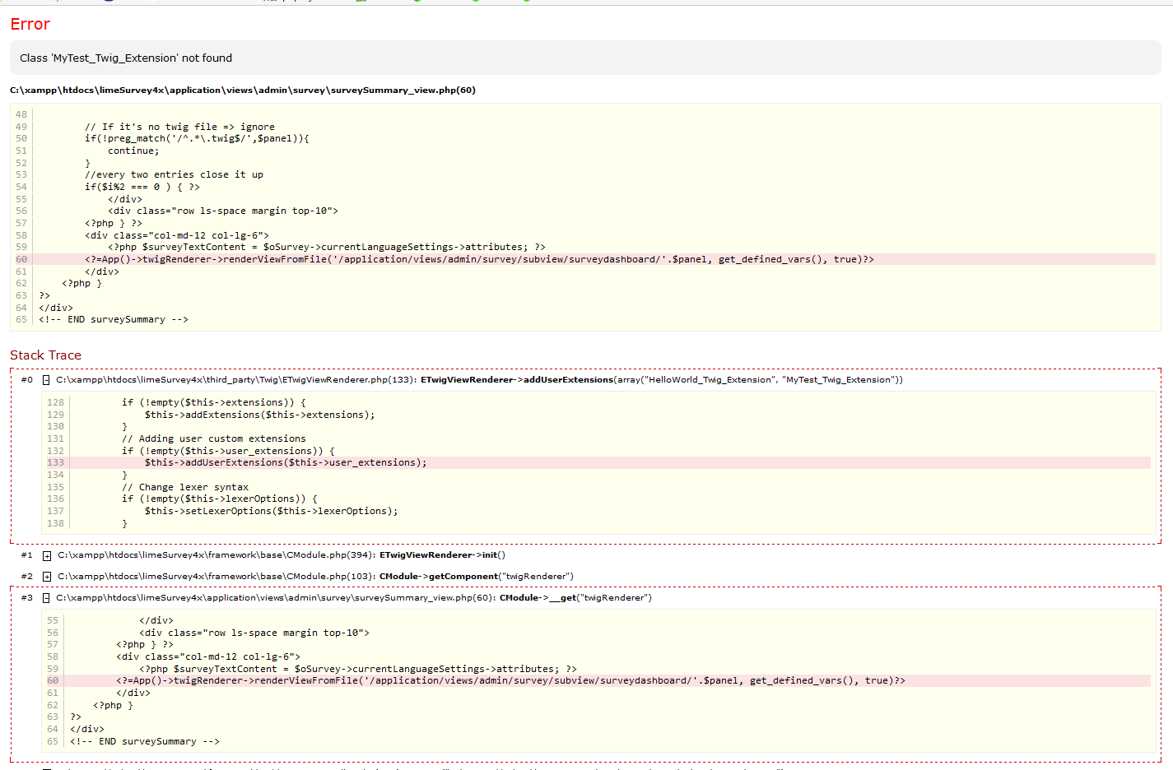Click "// If it's no twig file" comment line
The width and height of the screenshot is (1173, 770).
coord(179,127)
